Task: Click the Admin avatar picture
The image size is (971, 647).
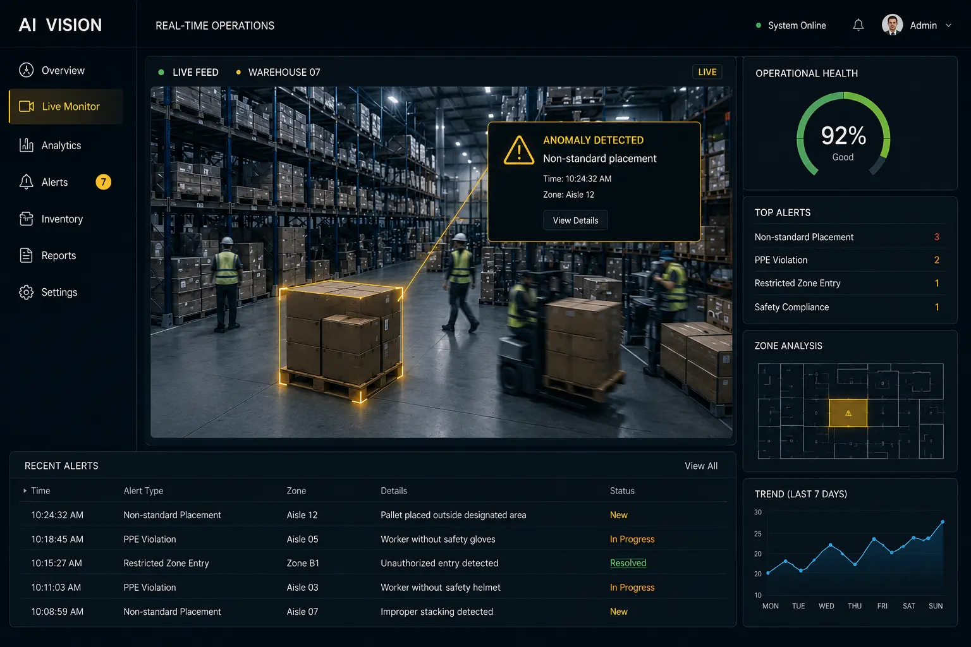Action: pos(892,25)
